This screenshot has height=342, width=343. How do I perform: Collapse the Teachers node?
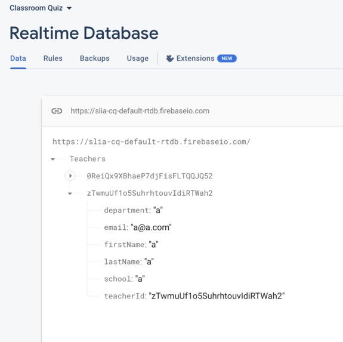point(52,159)
